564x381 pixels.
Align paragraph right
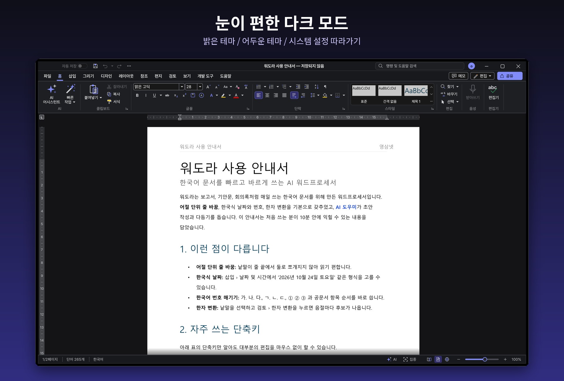(276, 95)
